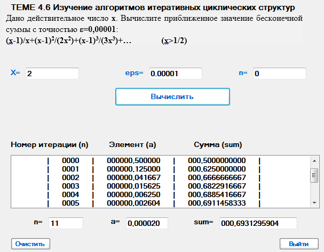Viewport: 324px width, 252px height.
Task: Click the X input field containing 2
Action: (x=51, y=74)
